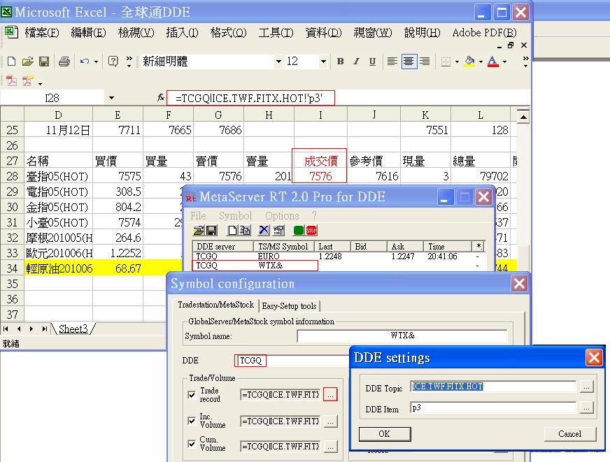Image resolution: width=610 pixels, height=462 pixels.
Task: Click OK in DDE settings dialog
Action: pos(384,433)
